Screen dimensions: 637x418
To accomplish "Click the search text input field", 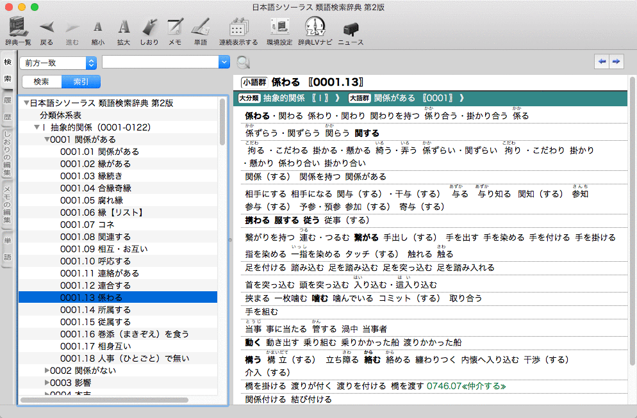I will (160, 62).
